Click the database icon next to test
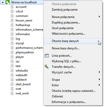The height and width of the screenshot is (107, 104). pos(12,66)
